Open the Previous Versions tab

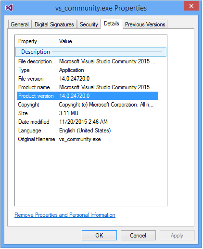(x=145, y=24)
